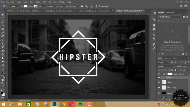Select the Rectangle shape tool
The width and height of the screenshot is (190, 107).
3,76
